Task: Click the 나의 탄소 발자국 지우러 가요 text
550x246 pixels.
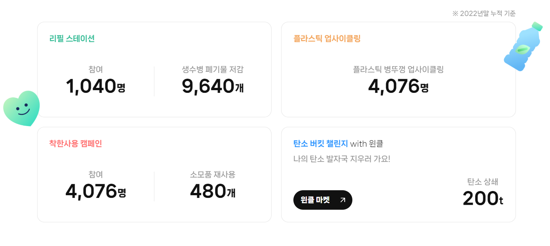Action: pos(342,159)
